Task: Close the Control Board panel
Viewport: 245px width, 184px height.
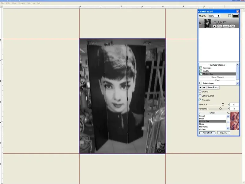Action: (238, 11)
